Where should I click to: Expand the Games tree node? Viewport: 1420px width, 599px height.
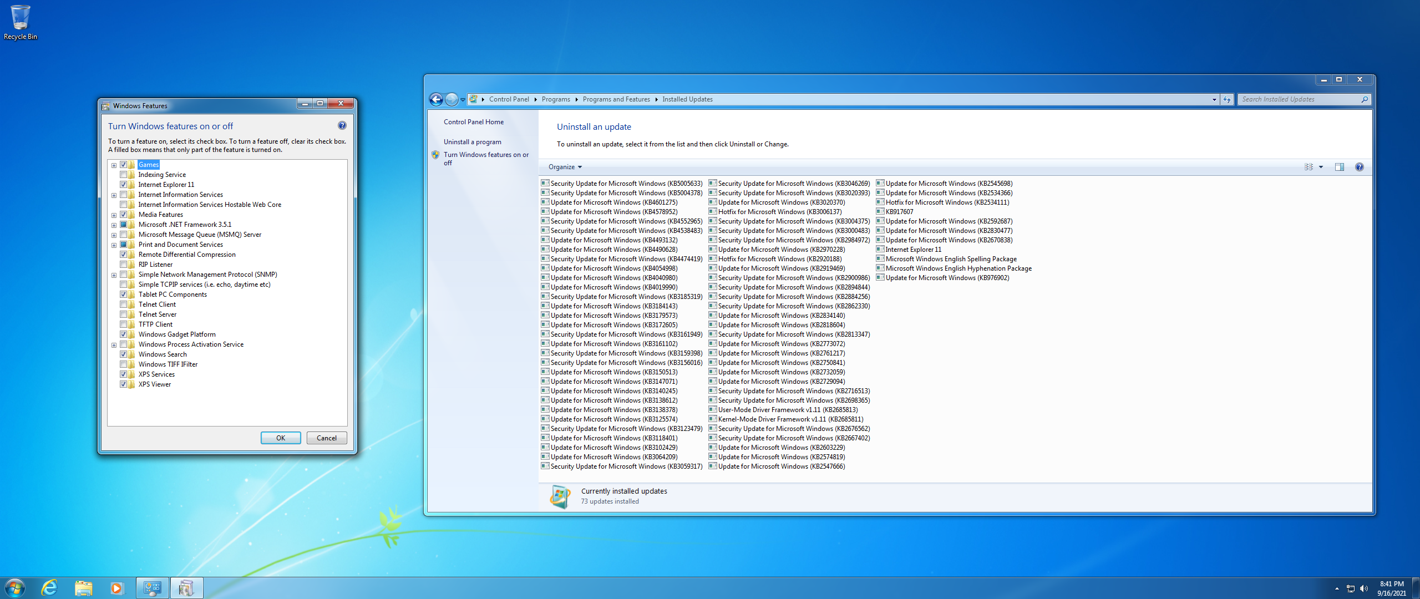(x=114, y=165)
